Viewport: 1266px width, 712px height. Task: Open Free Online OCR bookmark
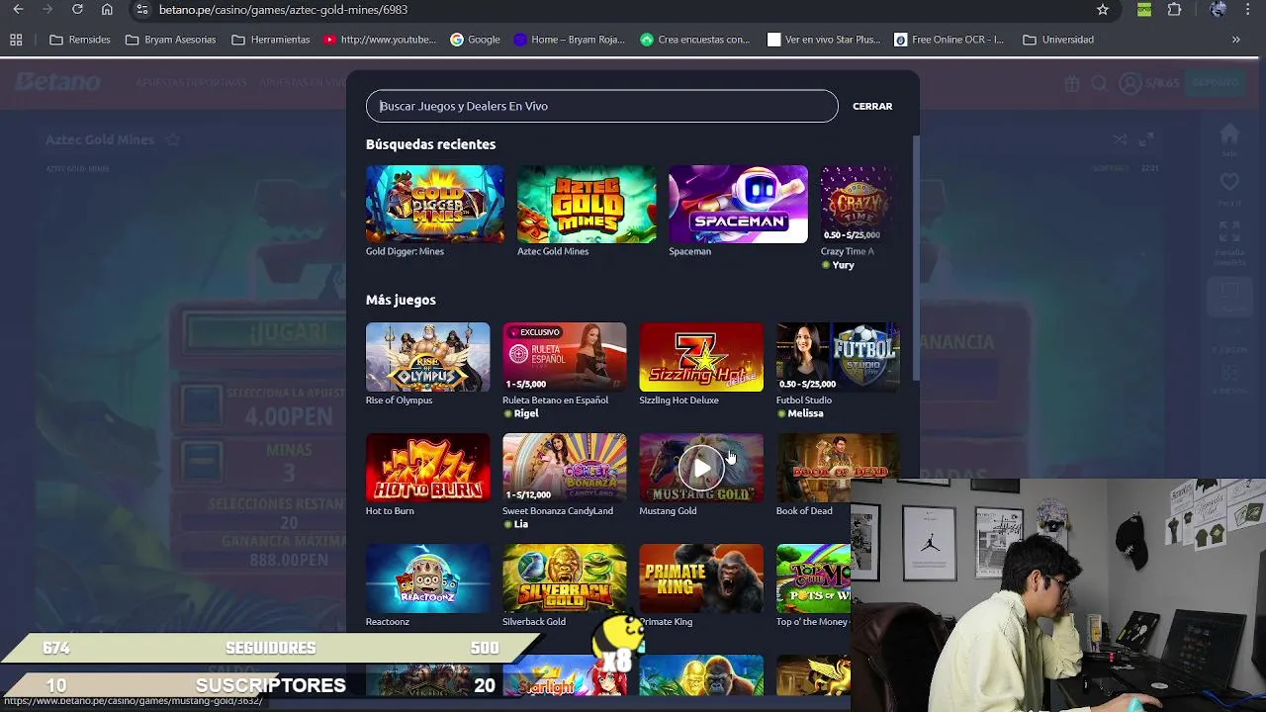949,40
